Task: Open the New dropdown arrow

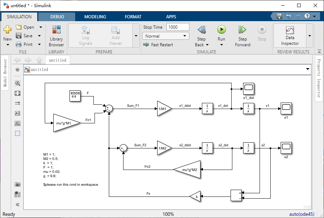Action: (x=8, y=45)
